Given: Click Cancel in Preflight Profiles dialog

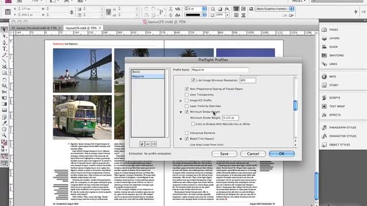Looking at the screenshot, I should pyautogui.click(x=253, y=154).
